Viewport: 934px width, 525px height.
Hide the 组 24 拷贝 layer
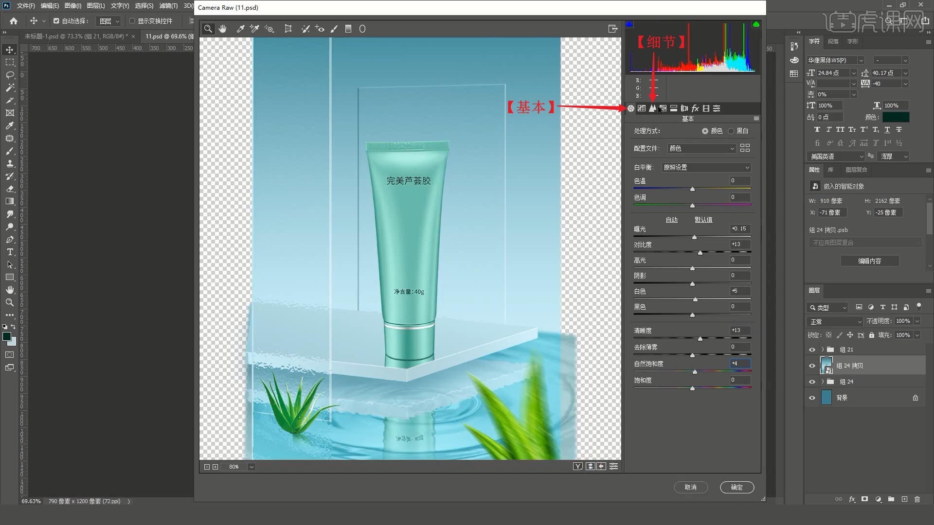click(x=812, y=366)
